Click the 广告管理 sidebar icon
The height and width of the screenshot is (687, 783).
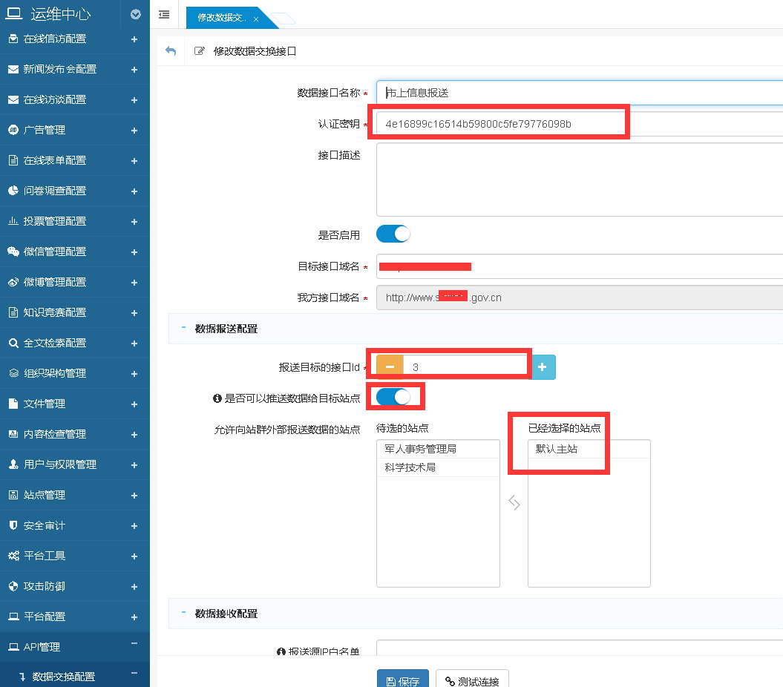(13, 130)
